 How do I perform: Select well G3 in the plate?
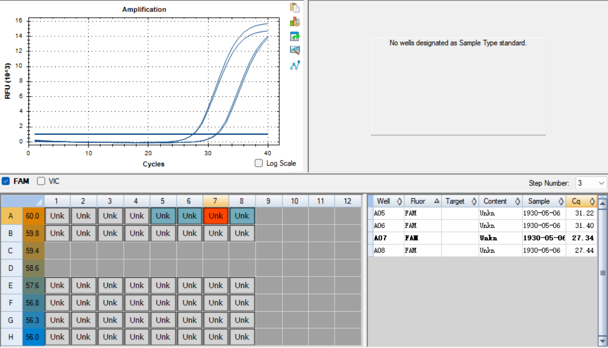(110, 320)
